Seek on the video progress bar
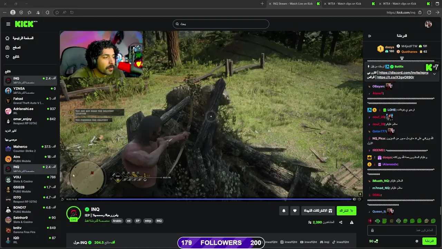Viewport: 442px width, 249px height. tap(214, 199)
